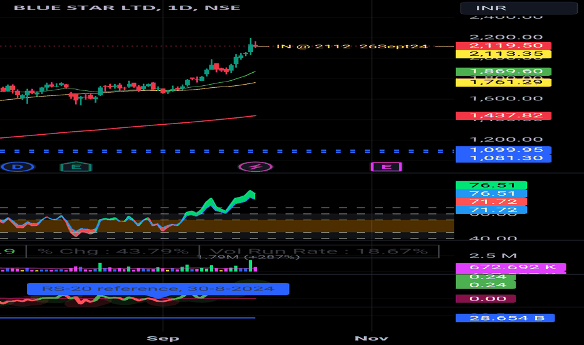The width and height of the screenshot is (584, 345).
Task: Click the red 2,119.50 price label
Action: pyautogui.click(x=504, y=46)
